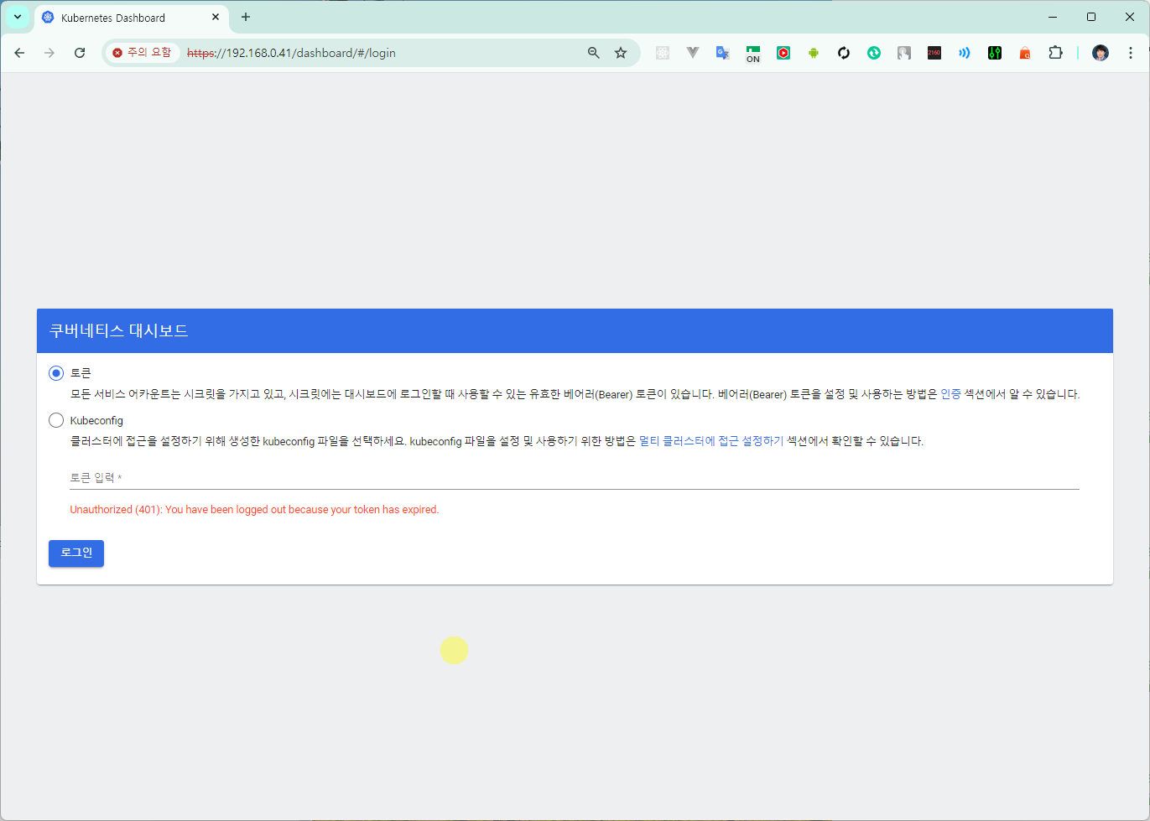Click the black circular arrows extension
The width and height of the screenshot is (1150, 821).
point(844,53)
